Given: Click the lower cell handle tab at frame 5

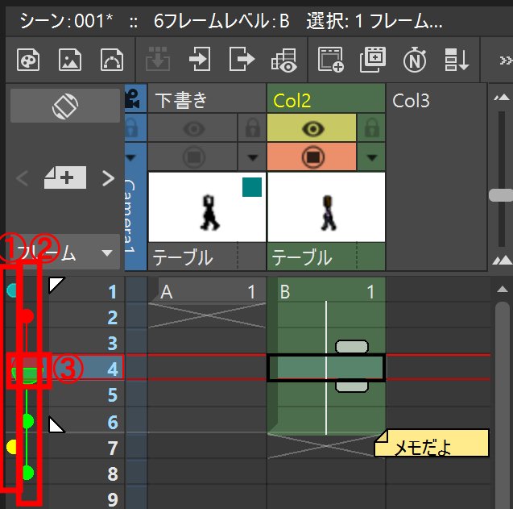Looking at the screenshot, I should point(352,386).
